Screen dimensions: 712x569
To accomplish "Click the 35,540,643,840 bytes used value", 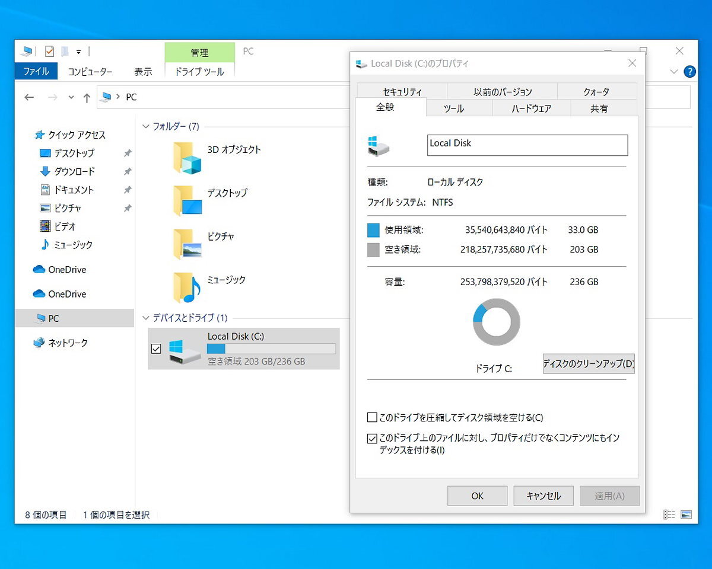I will 506,230.
